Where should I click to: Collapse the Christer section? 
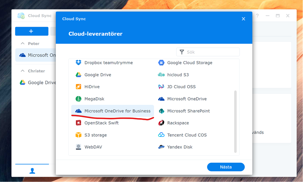[x=23, y=71]
